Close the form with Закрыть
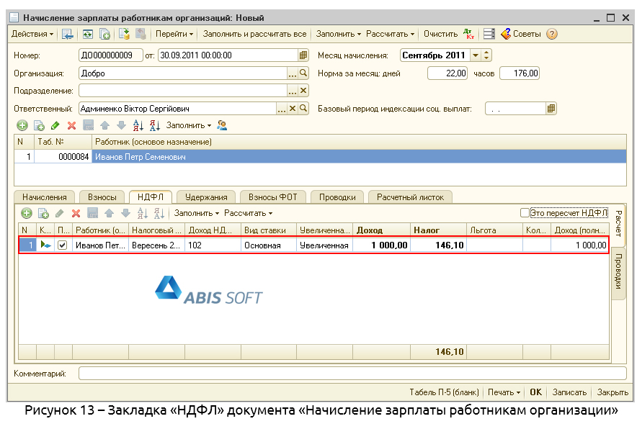The height and width of the screenshot is (429, 637). (x=612, y=392)
